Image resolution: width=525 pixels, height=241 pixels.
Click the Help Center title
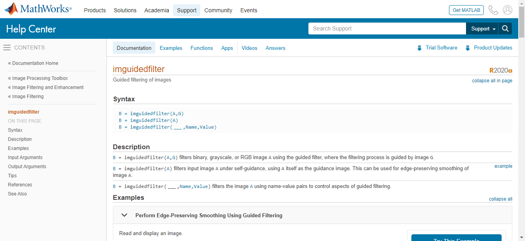point(31,29)
